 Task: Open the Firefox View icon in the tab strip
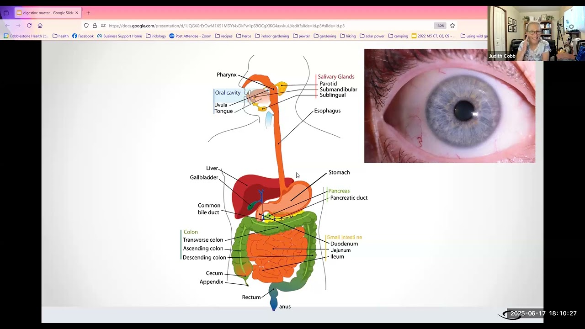6,13
